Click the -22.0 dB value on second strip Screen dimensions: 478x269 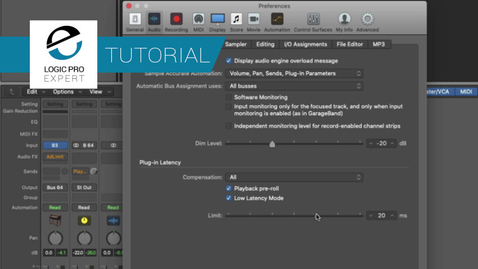coord(78,253)
